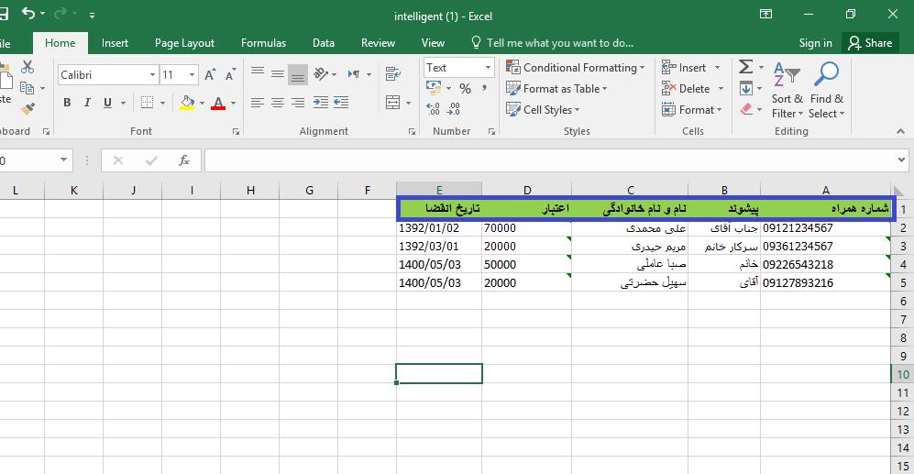Open the Calibri font name dropdown
This screenshot has width=914, height=474.
pos(151,75)
